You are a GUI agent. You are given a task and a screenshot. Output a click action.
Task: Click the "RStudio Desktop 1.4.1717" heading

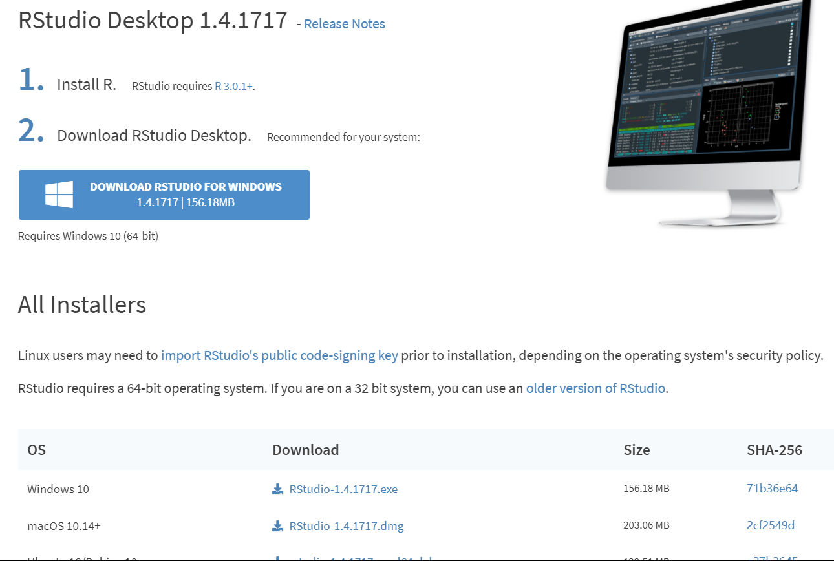tap(153, 21)
